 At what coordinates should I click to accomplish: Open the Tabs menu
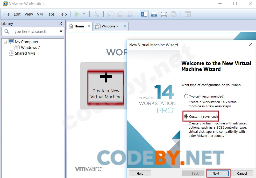pos(51,14)
